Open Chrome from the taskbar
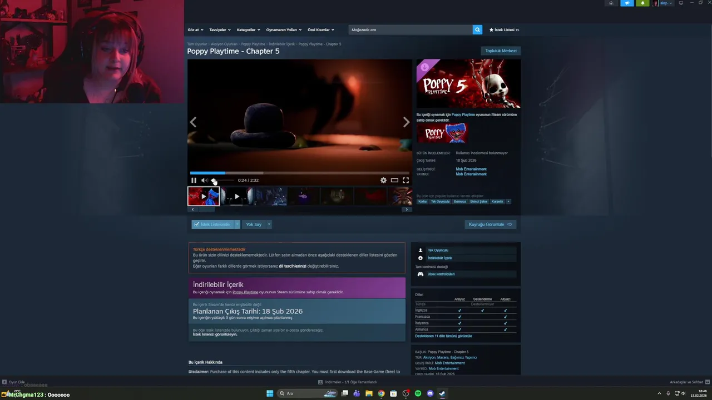 [x=381, y=393]
